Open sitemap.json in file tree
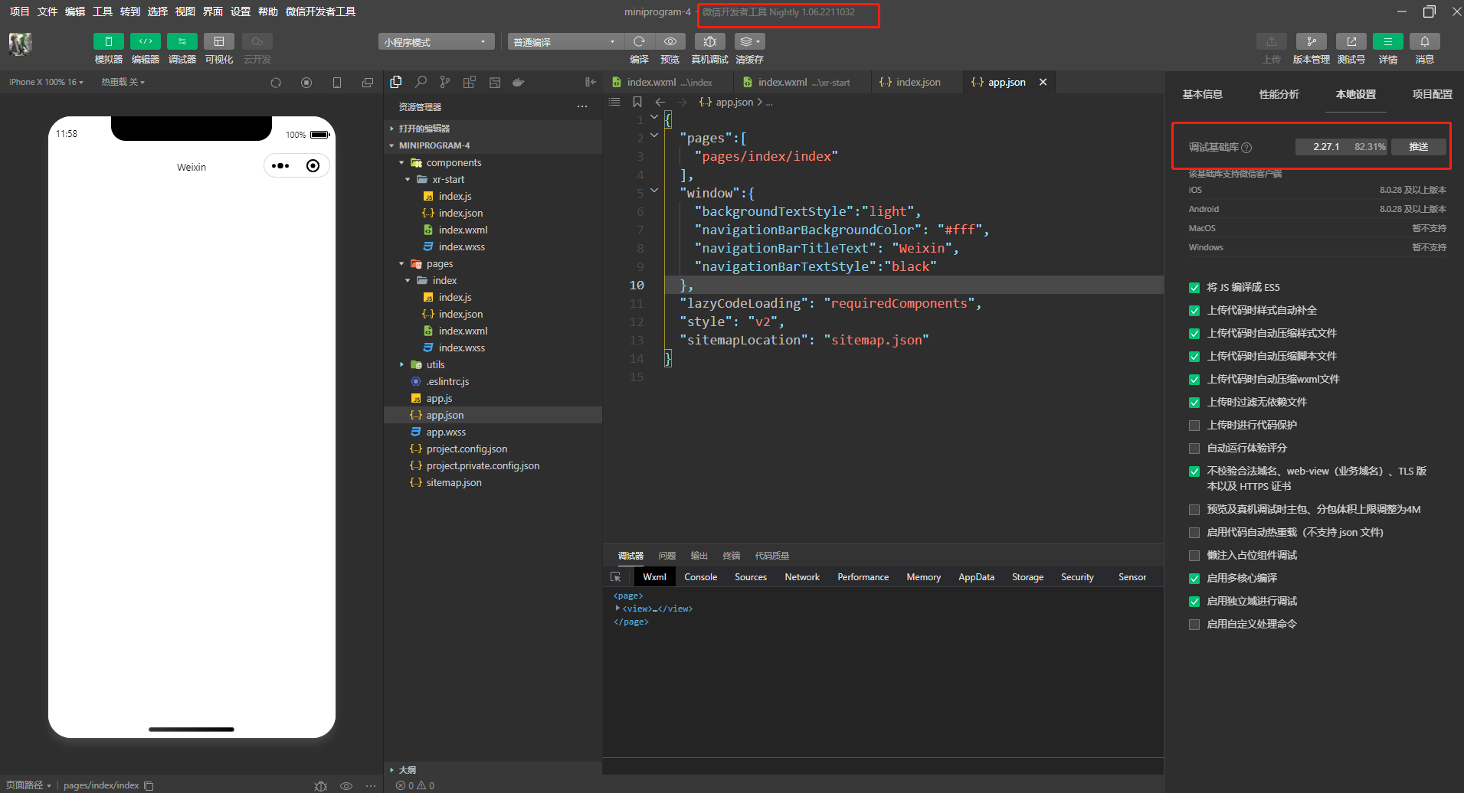1464x793 pixels. (454, 483)
